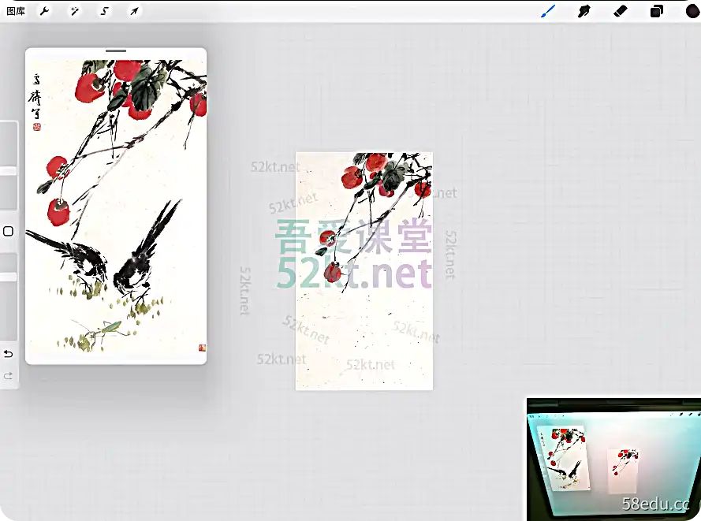Click the mantis in the reference window
The image size is (701, 521).
pyautogui.click(x=96, y=333)
